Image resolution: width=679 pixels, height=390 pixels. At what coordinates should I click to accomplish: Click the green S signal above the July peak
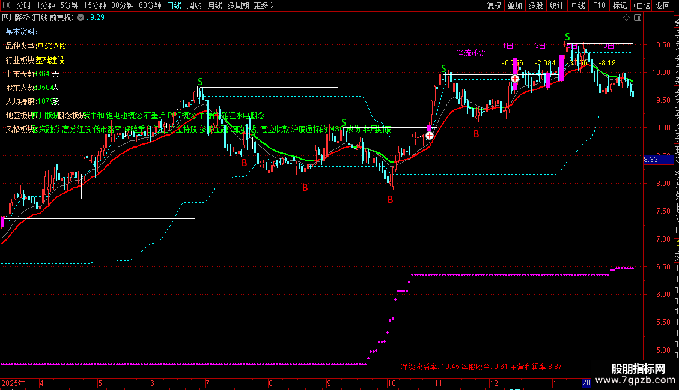point(200,81)
